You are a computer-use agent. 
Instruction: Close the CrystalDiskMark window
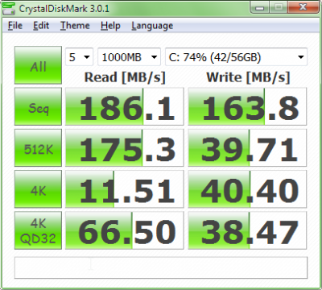(303, 7)
